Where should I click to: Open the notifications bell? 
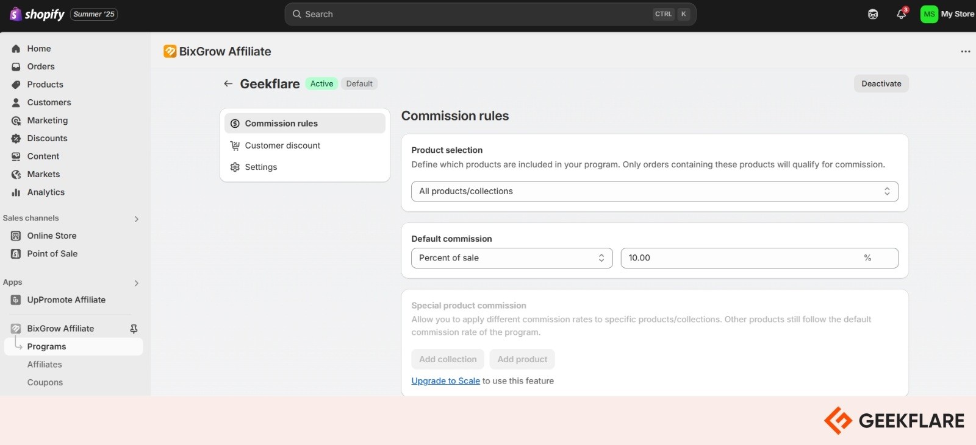coord(901,14)
